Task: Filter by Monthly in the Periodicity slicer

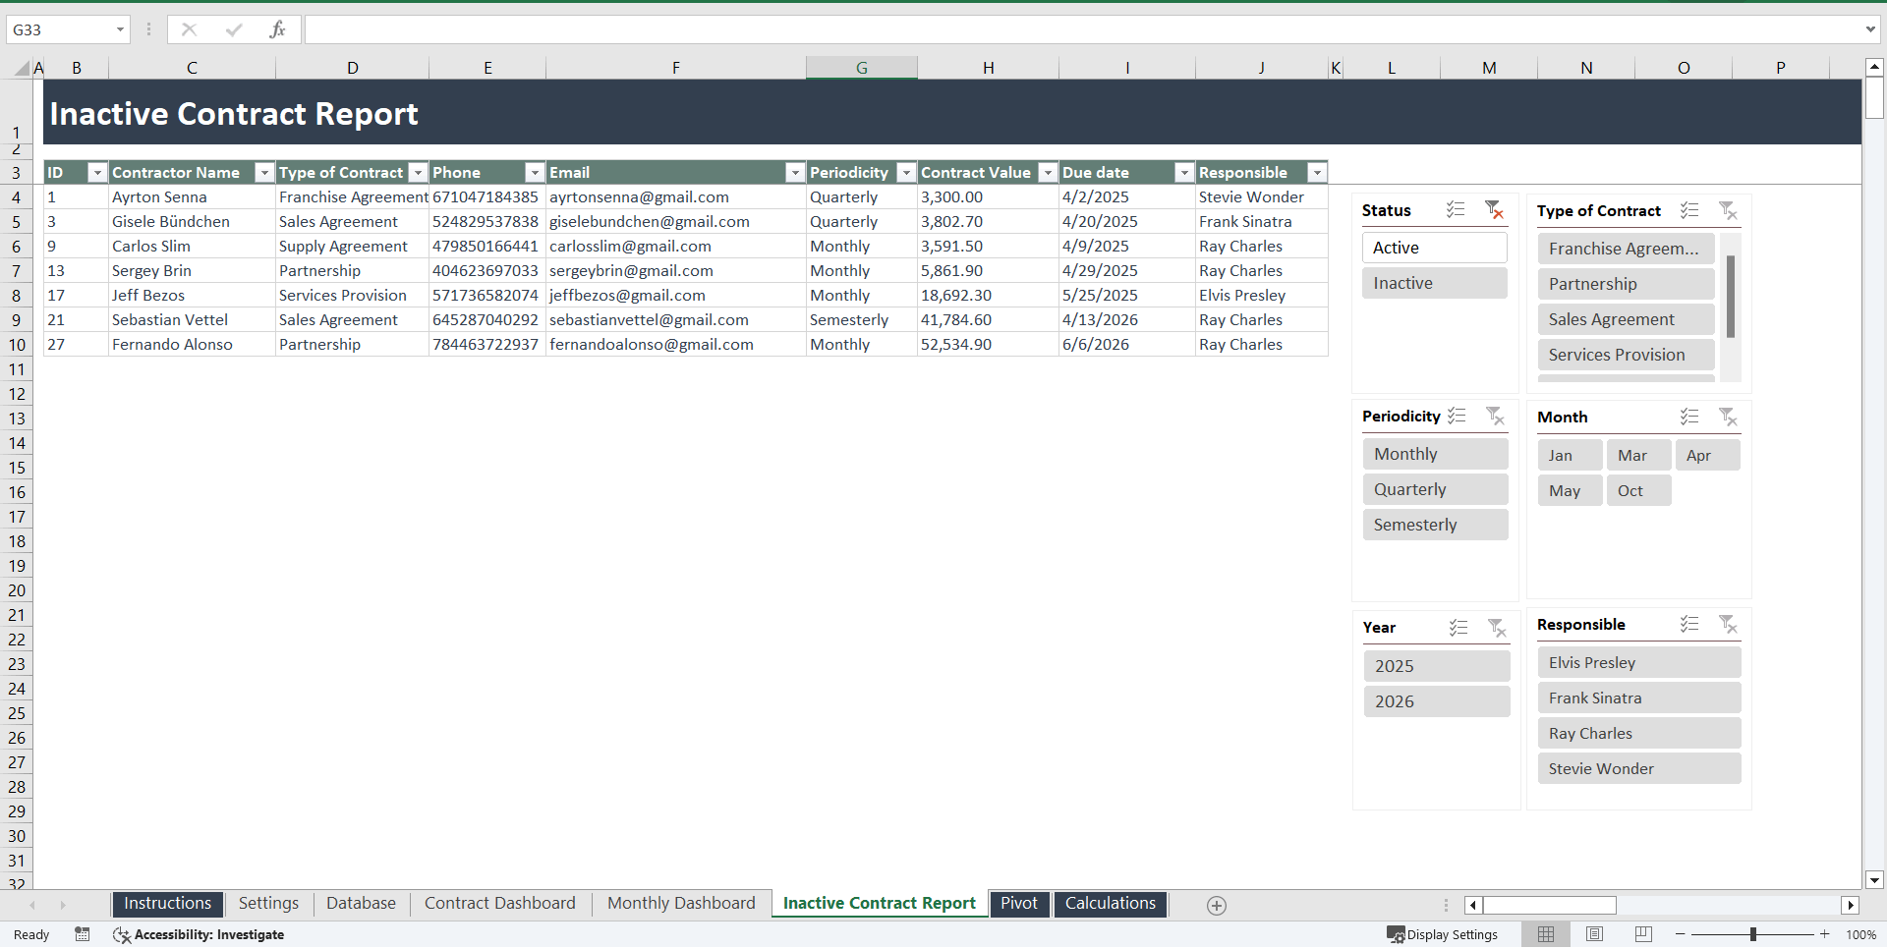Action: click(x=1436, y=454)
